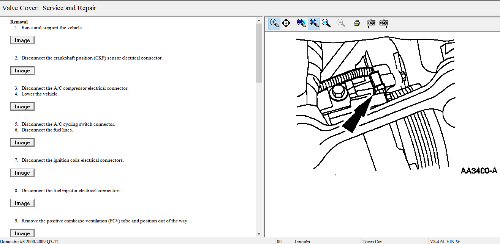This screenshot has height=244, width=500.
Task: Open Image for raise and support vehicle step
Action: 22,41
